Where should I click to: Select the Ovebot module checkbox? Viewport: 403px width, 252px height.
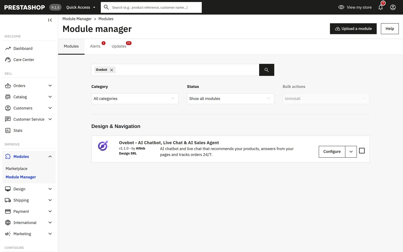(x=362, y=151)
